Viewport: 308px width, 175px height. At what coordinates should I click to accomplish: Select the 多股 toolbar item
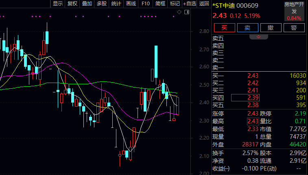[102, 4]
